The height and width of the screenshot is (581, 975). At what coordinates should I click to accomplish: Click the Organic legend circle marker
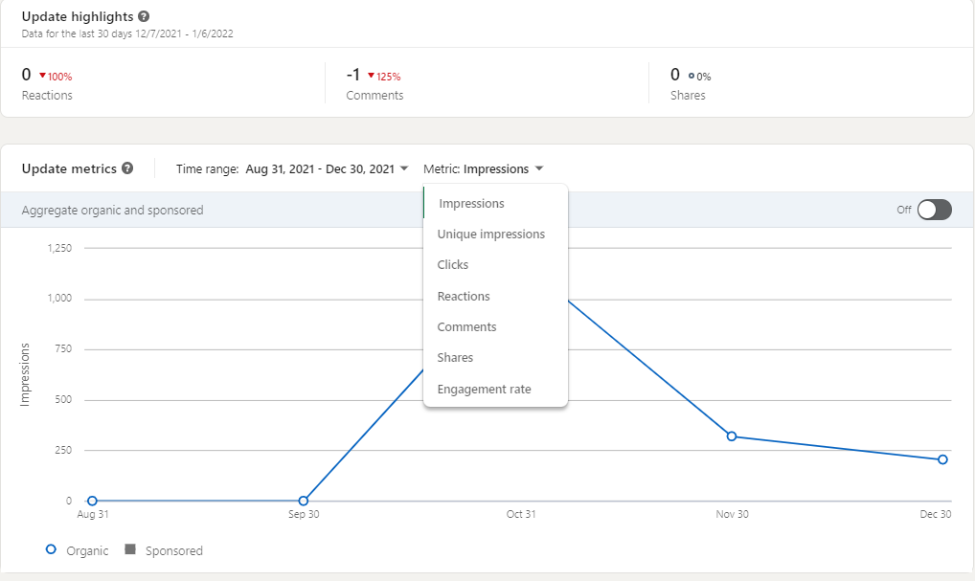[x=51, y=549]
